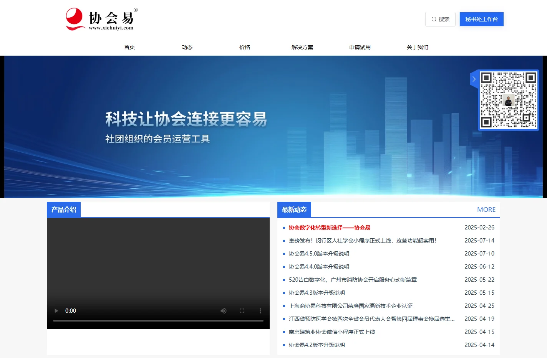
Task: Click date 2025-06-12
Action: tap(479, 267)
